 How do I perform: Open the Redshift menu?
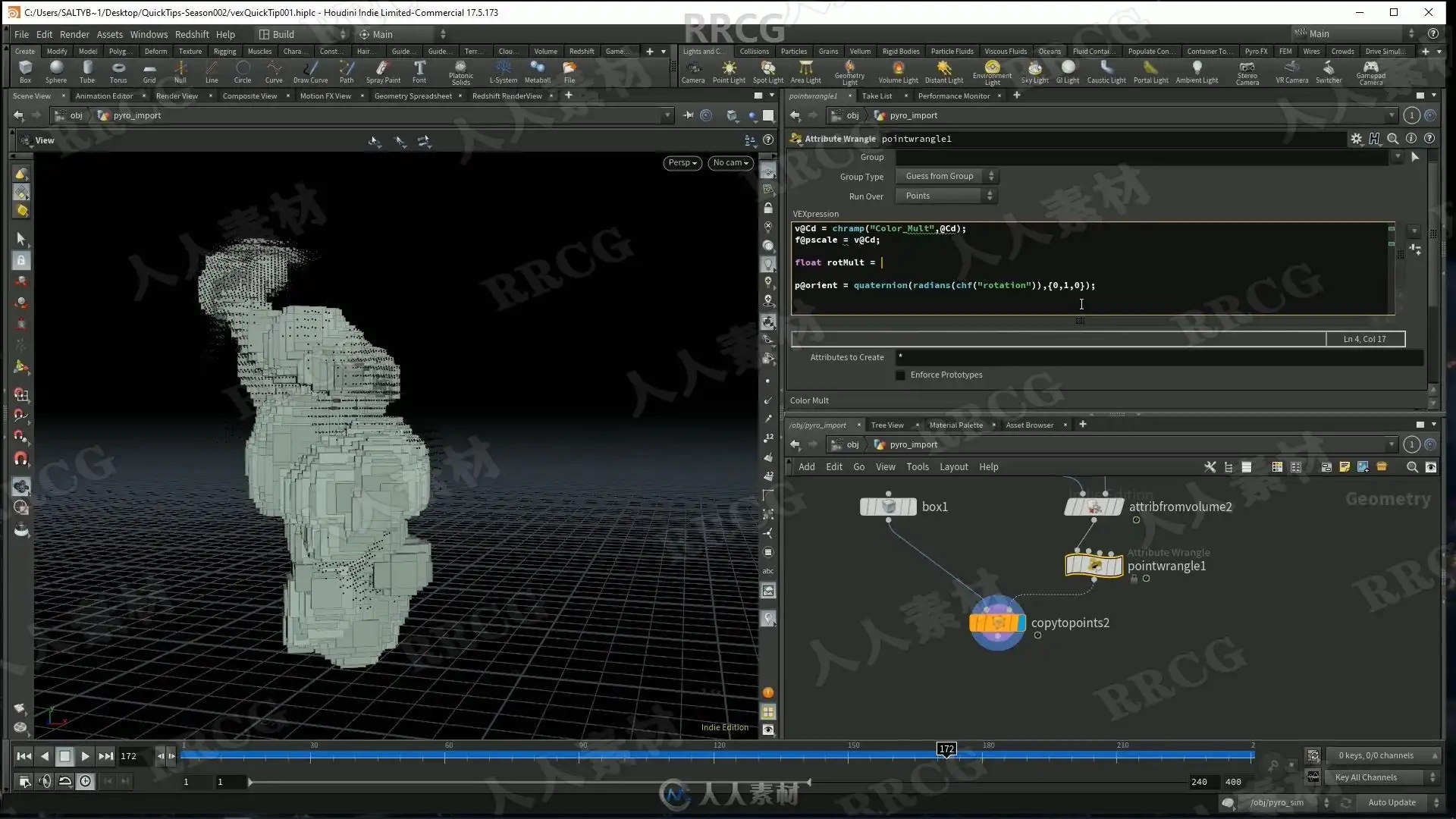click(191, 34)
